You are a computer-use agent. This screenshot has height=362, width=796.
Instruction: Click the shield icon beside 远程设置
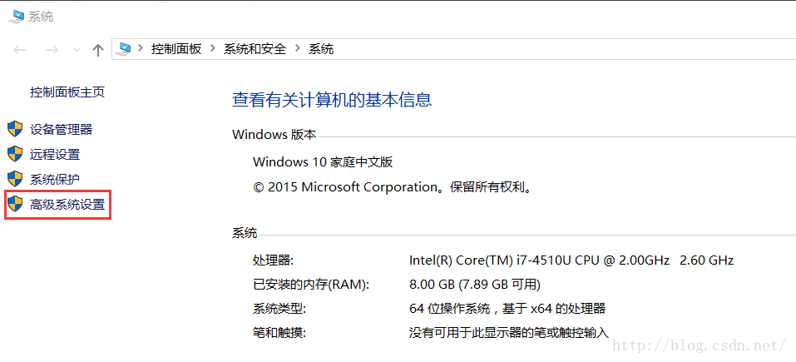[x=15, y=154]
